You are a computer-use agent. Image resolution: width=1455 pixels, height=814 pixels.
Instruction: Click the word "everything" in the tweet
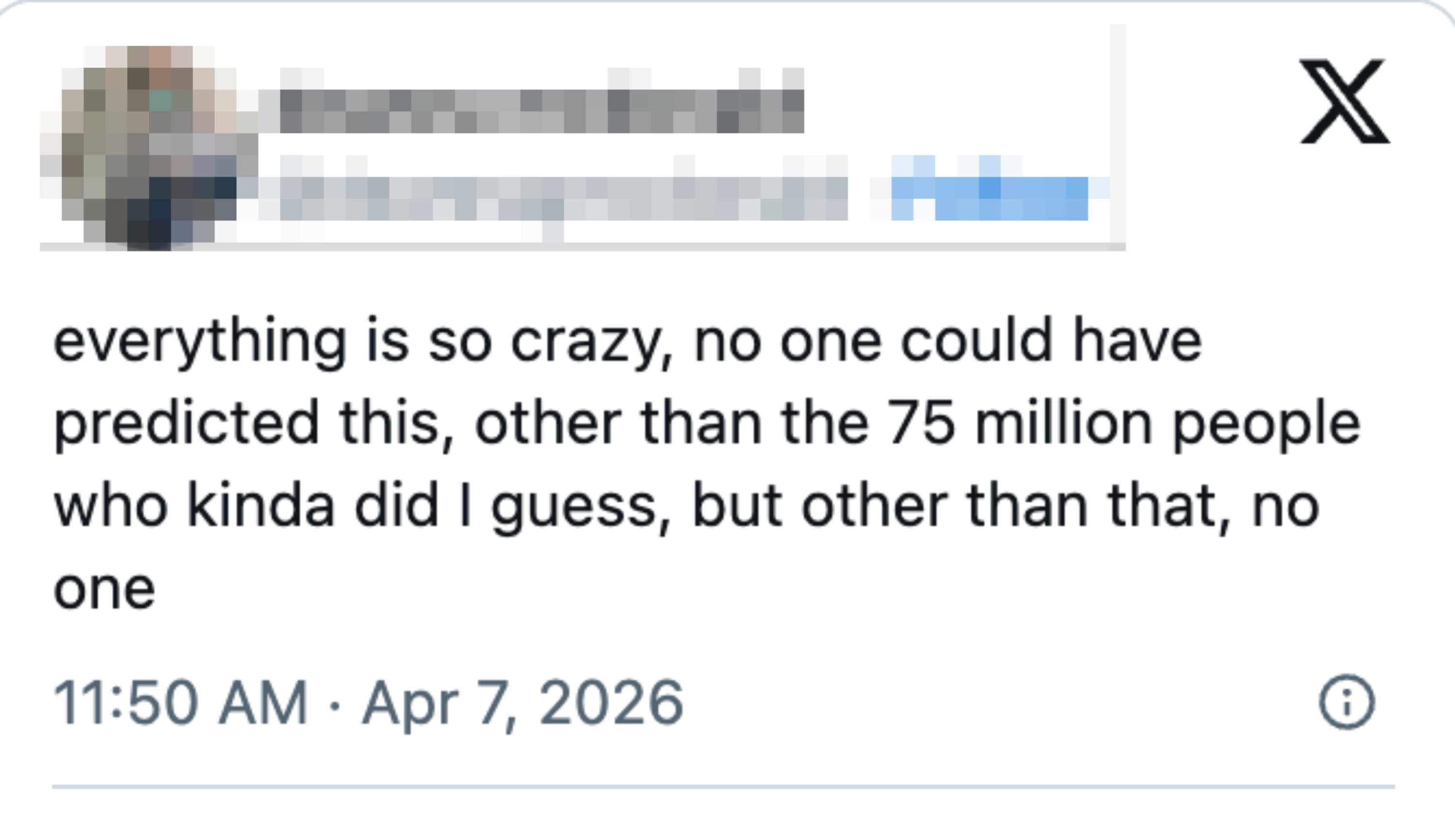[x=199, y=342]
